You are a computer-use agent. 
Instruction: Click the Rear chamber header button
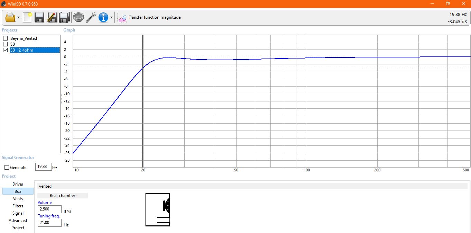coord(63,196)
